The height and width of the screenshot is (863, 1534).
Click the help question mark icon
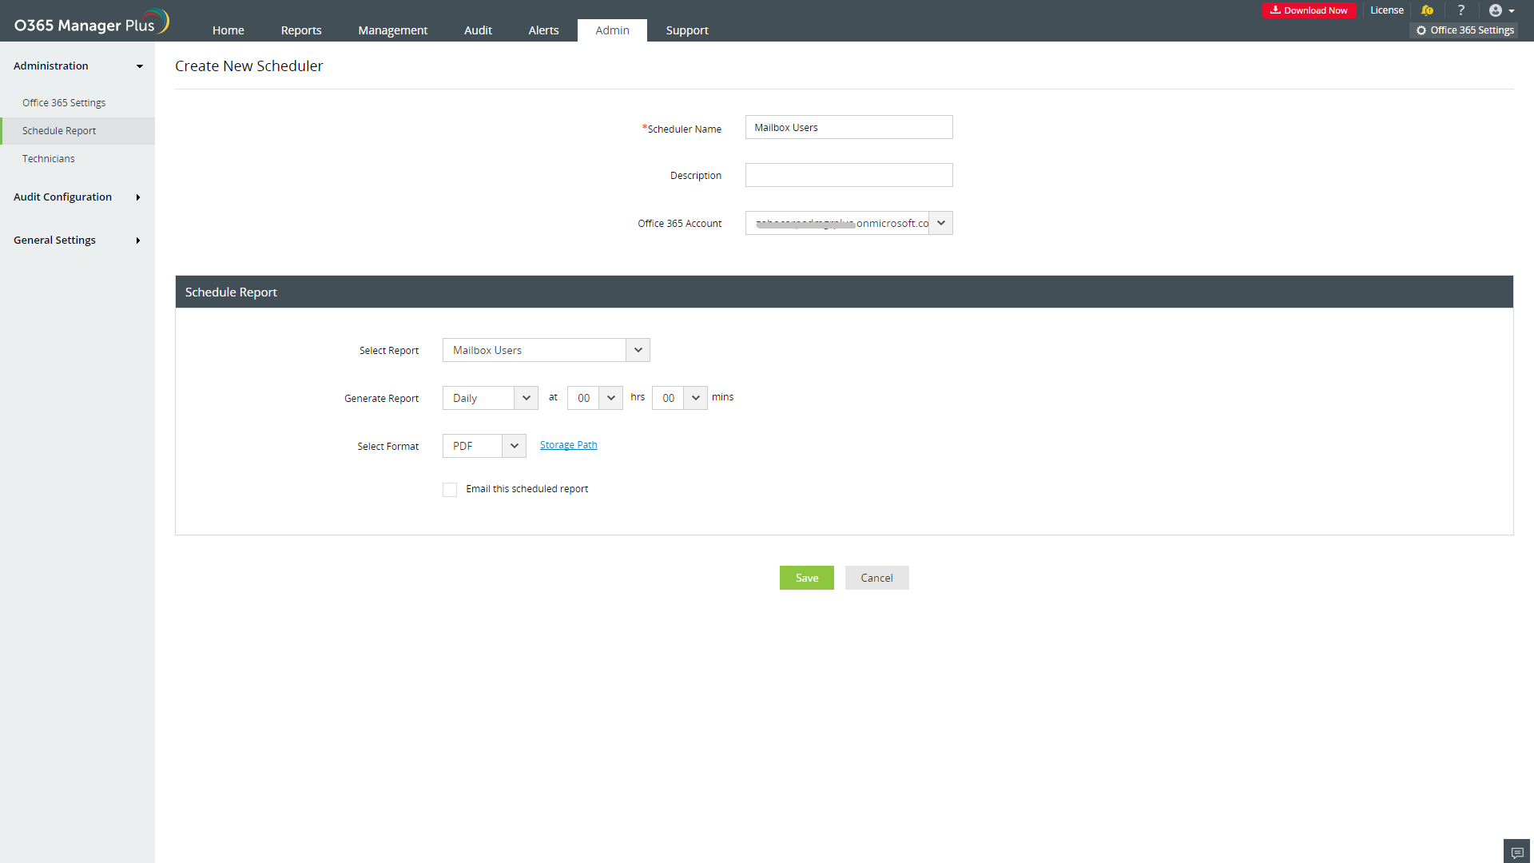point(1460,10)
